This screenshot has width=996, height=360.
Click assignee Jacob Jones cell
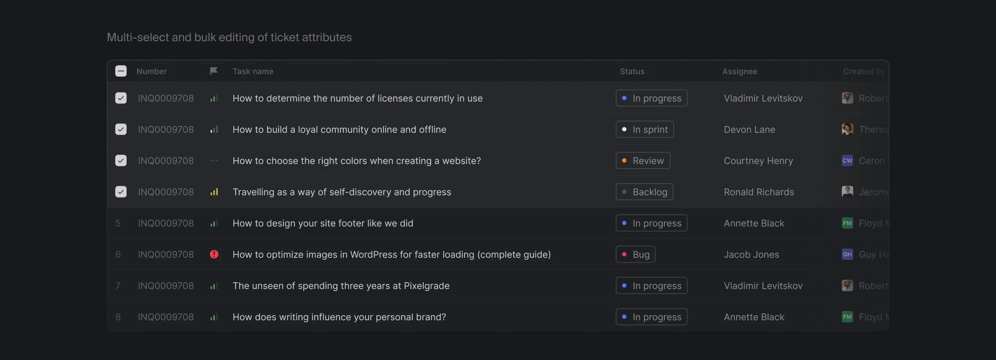(x=751, y=254)
